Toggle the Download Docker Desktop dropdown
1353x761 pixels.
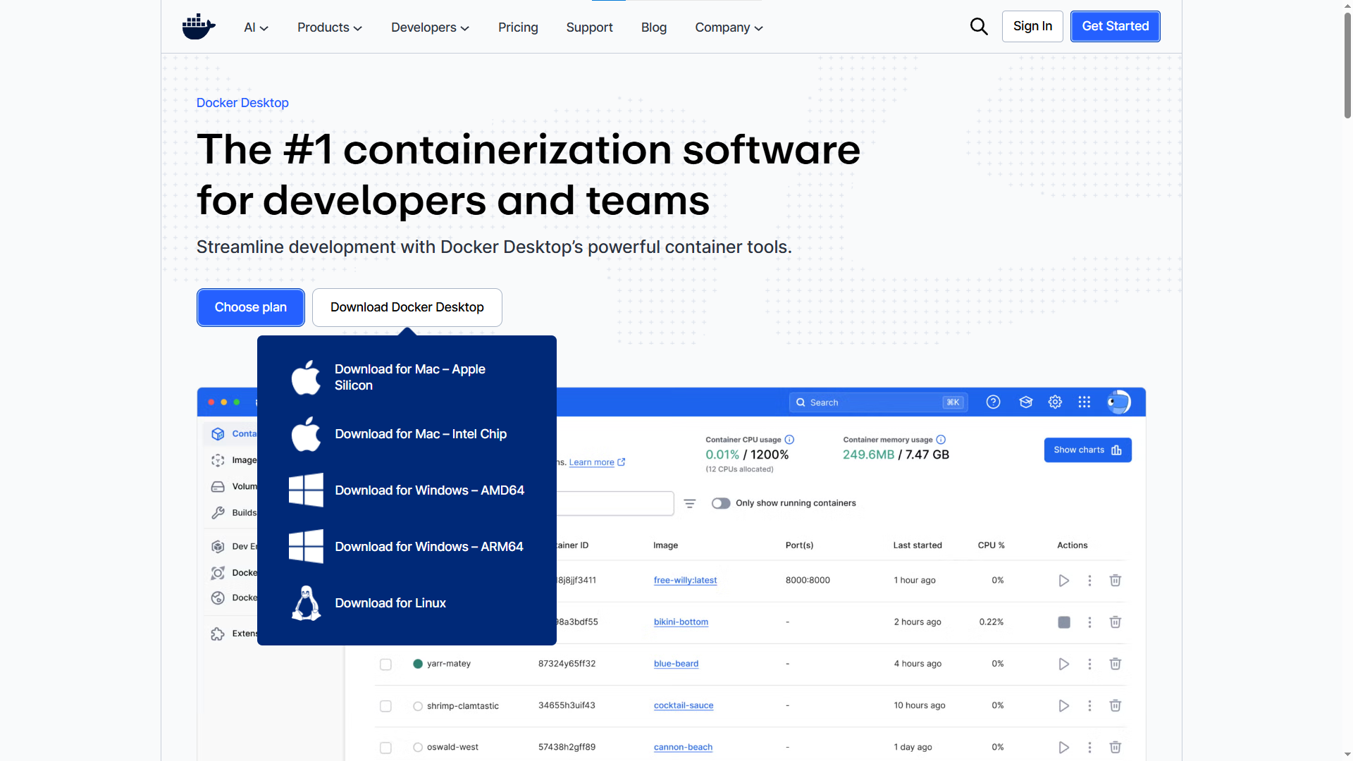[x=407, y=307]
